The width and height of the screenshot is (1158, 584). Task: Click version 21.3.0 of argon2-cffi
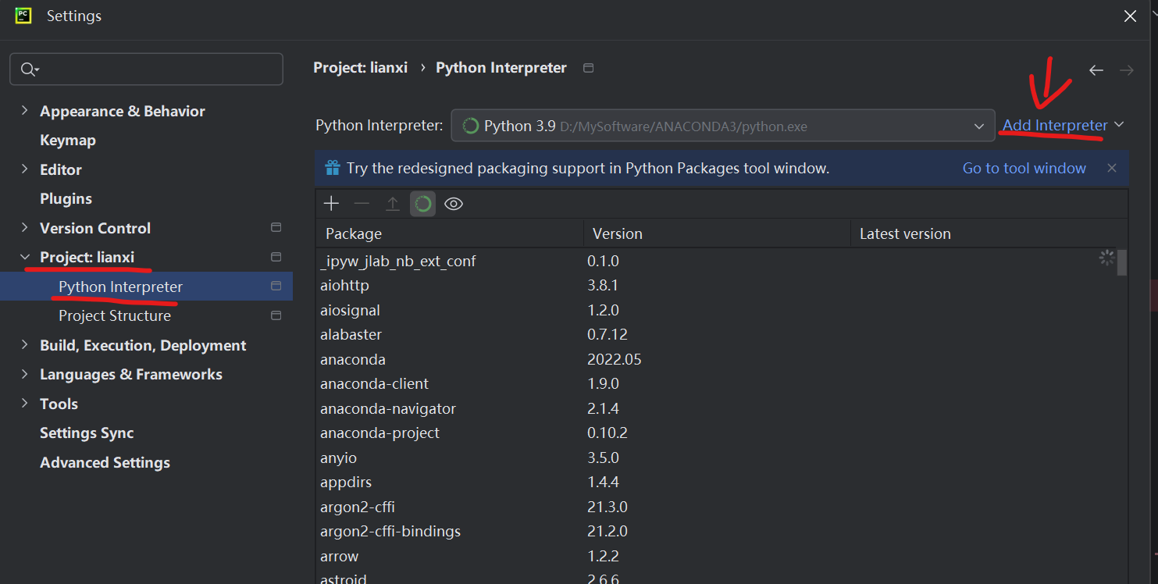(x=608, y=507)
